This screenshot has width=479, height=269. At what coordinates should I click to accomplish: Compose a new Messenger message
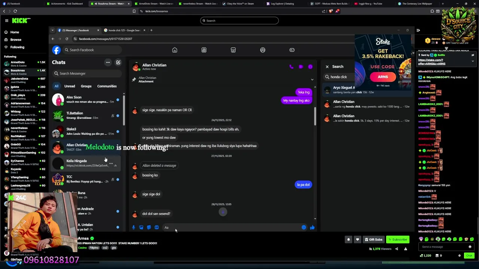pyautogui.click(x=118, y=62)
